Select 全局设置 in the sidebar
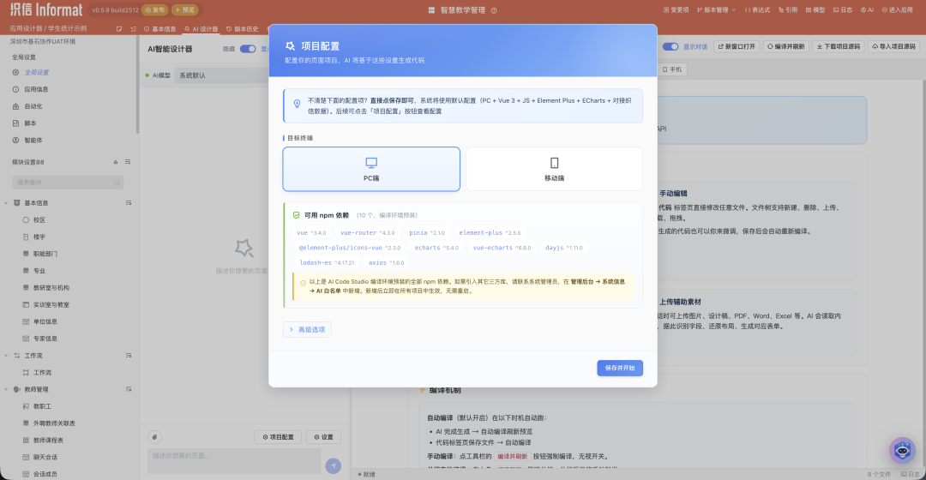Image resolution: width=926 pixels, height=480 pixels. [x=37, y=73]
